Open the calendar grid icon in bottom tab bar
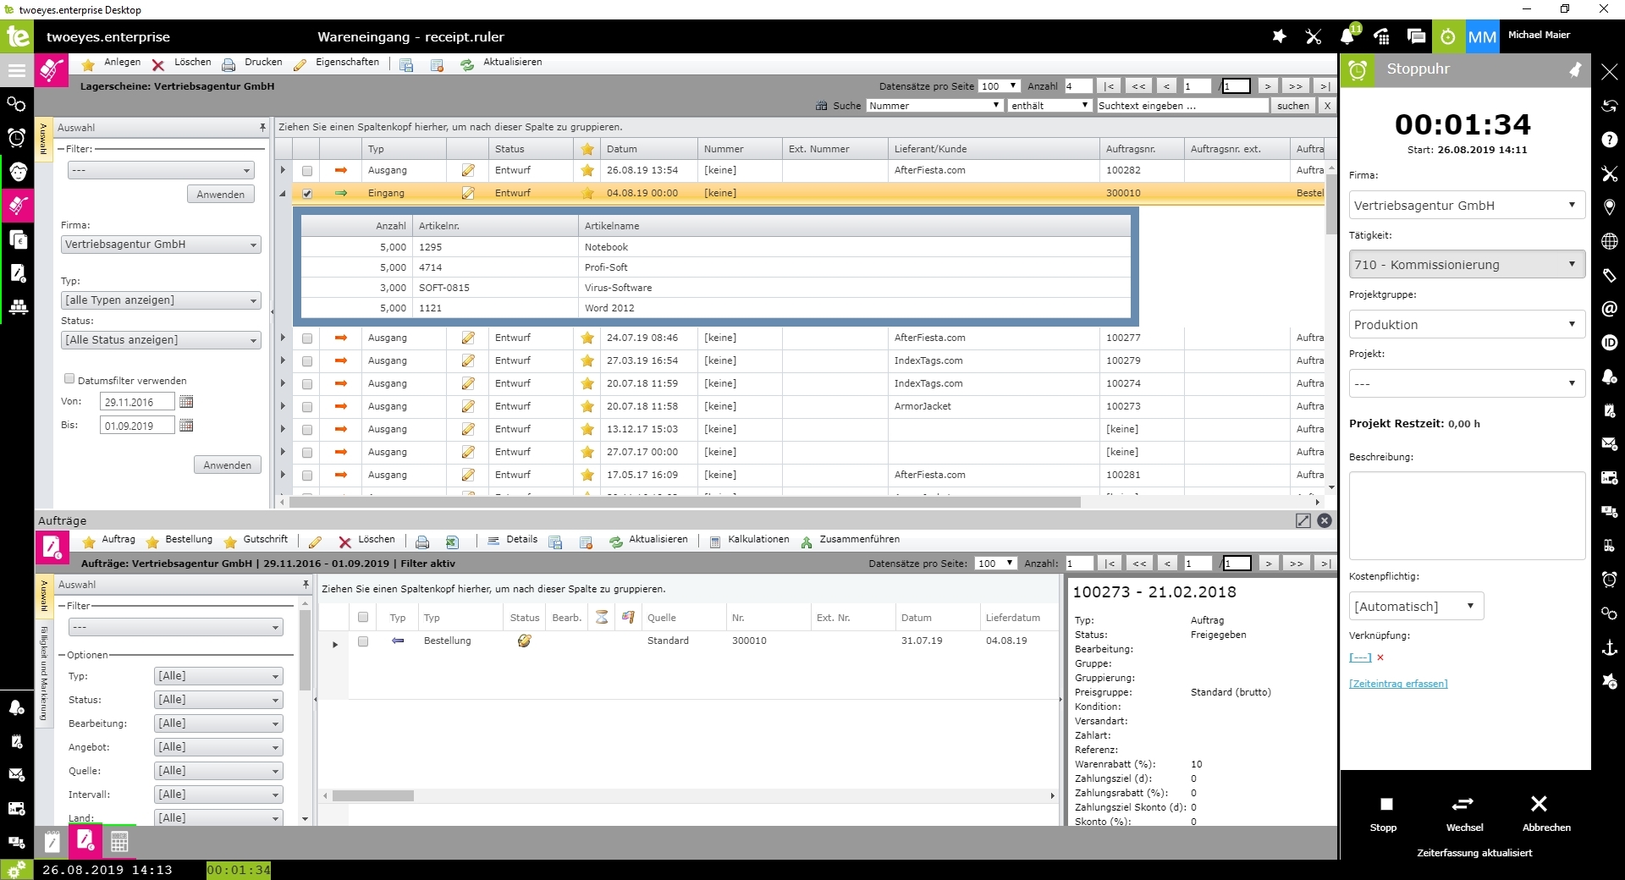Viewport: 1625px width, 880px height. (x=119, y=842)
